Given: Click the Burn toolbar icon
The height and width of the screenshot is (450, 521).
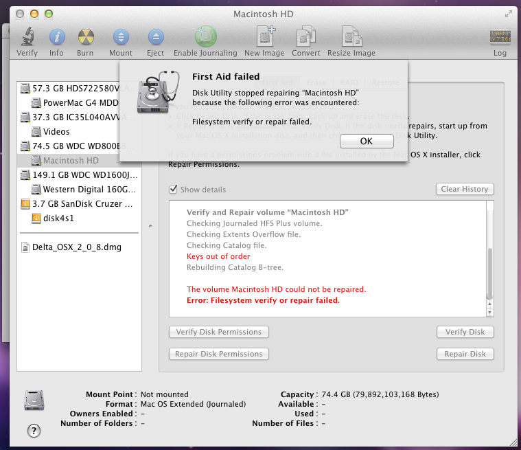Looking at the screenshot, I should click(x=86, y=36).
